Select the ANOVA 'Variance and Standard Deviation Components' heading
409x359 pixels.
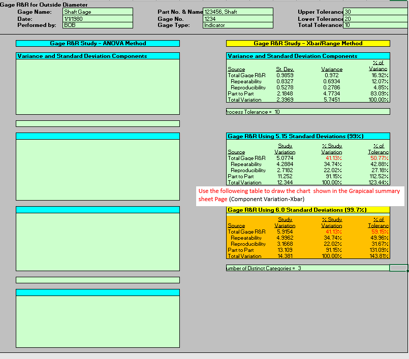point(98,56)
